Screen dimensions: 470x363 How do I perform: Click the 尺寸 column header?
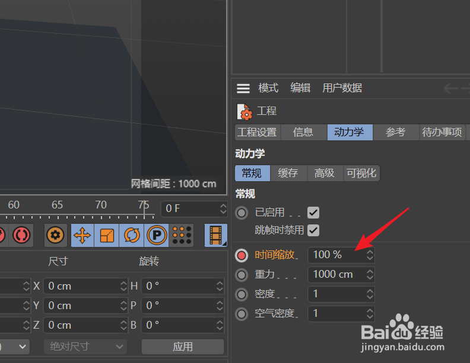pyautogui.click(x=58, y=261)
